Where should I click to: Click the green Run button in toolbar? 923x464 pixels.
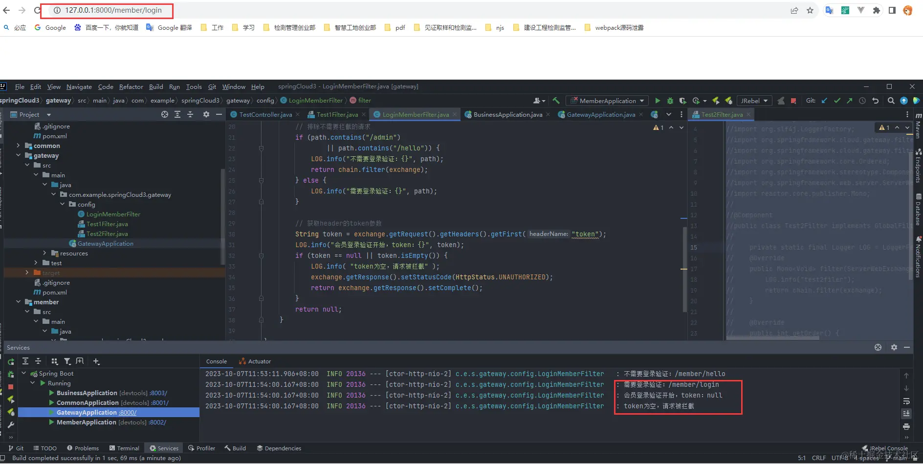[658, 101]
